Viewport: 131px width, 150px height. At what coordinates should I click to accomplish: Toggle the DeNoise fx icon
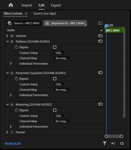(x=12, y=42)
